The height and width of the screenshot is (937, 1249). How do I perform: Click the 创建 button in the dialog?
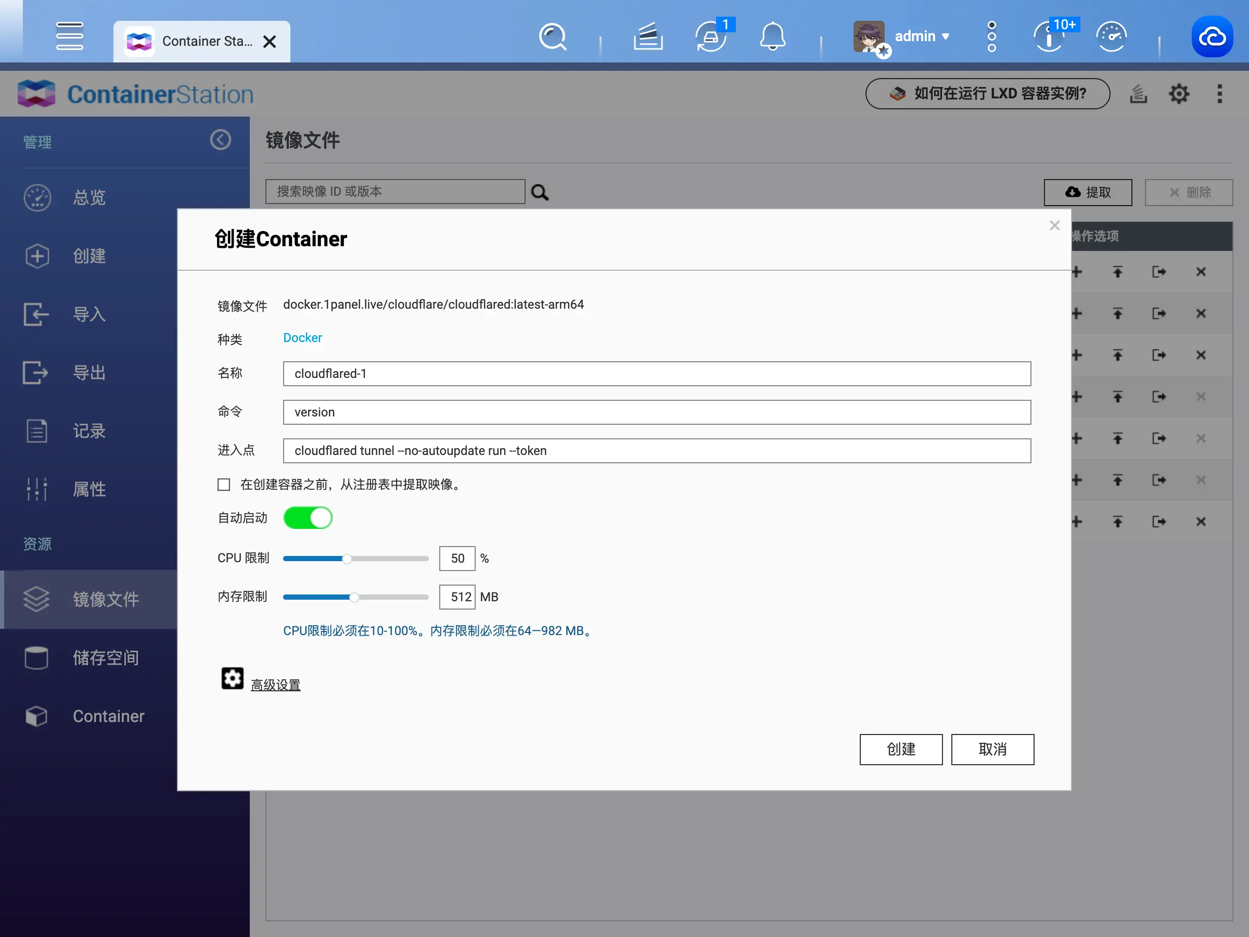901,750
